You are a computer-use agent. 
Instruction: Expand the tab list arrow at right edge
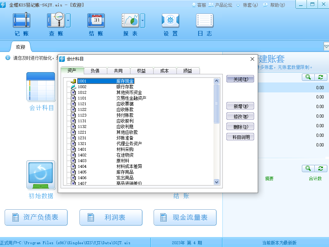pyautogui.click(x=326, y=47)
